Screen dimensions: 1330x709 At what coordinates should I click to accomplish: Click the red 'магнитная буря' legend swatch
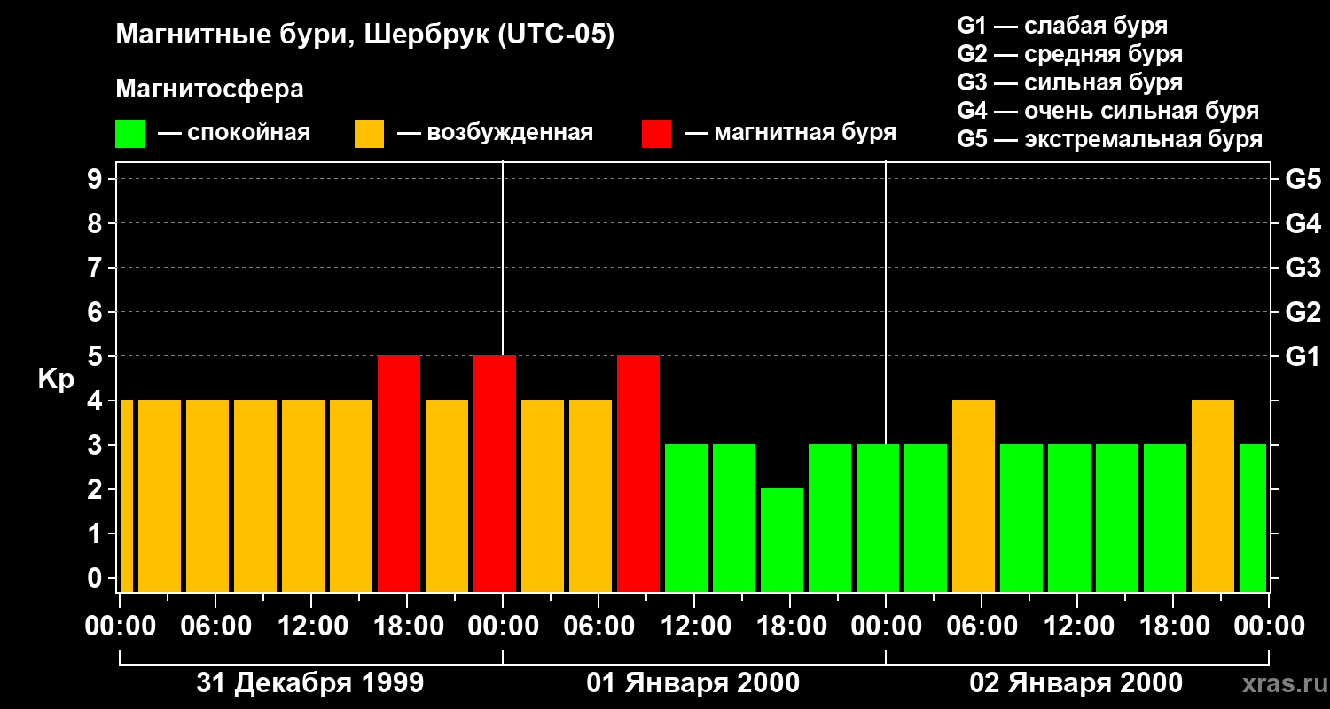pyautogui.click(x=656, y=134)
